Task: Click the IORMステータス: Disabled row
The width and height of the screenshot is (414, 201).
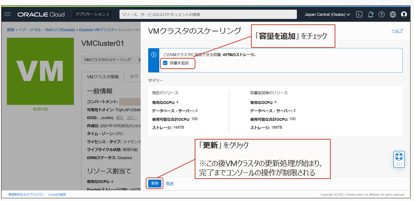Action: point(109,158)
